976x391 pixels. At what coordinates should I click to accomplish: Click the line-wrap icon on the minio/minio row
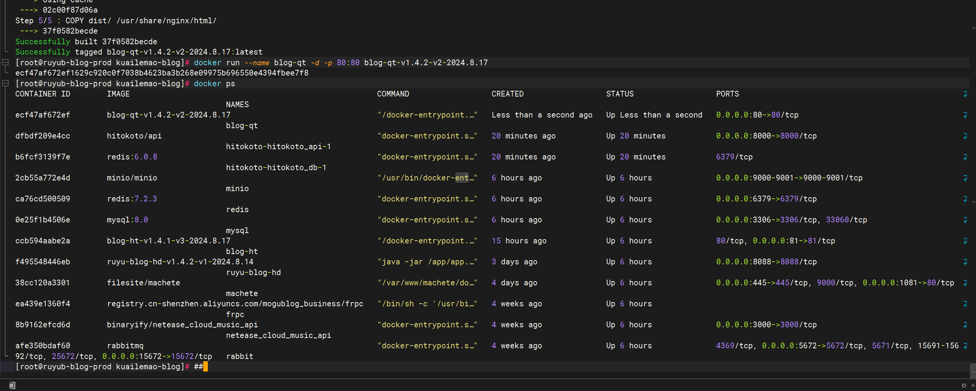coord(965,178)
